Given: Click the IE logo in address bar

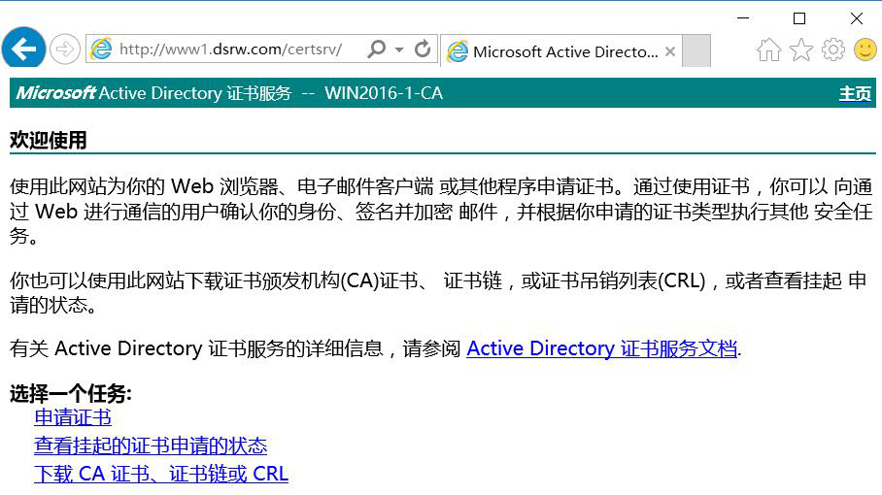Looking at the screenshot, I should point(101,49).
